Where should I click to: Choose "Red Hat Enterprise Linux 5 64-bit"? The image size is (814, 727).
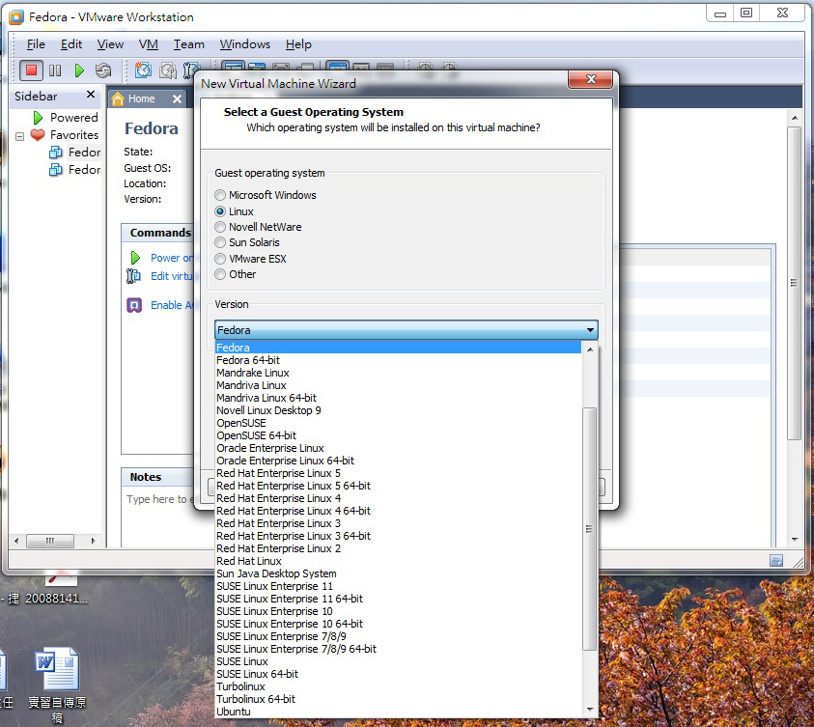click(x=398, y=486)
